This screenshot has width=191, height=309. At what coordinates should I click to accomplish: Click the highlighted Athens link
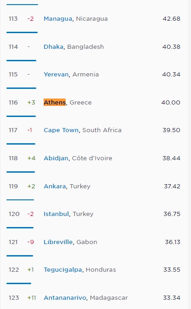[55, 102]
